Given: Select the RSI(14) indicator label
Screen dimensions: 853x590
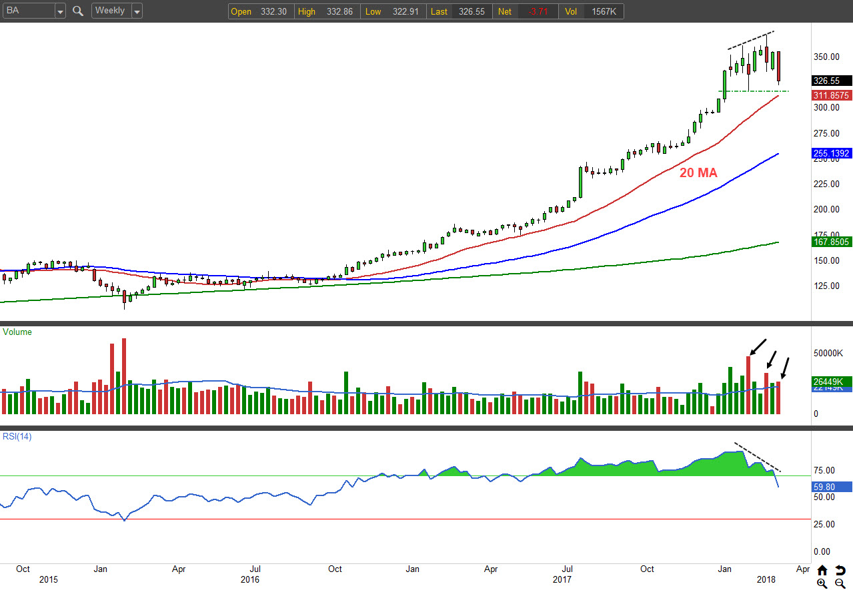Looking at the screenshot, I should click(17, 437).
